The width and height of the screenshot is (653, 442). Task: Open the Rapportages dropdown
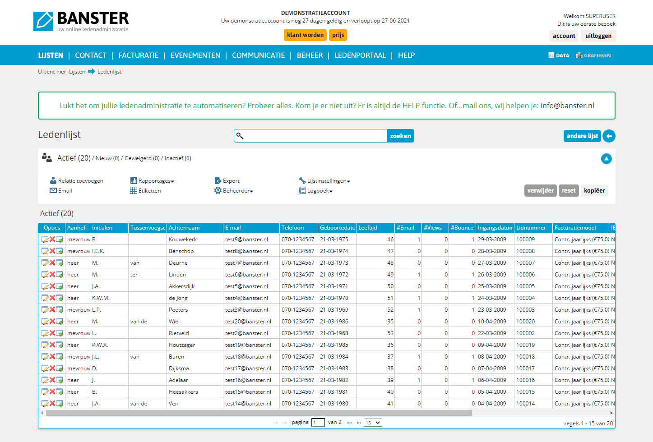coord(153,181)
